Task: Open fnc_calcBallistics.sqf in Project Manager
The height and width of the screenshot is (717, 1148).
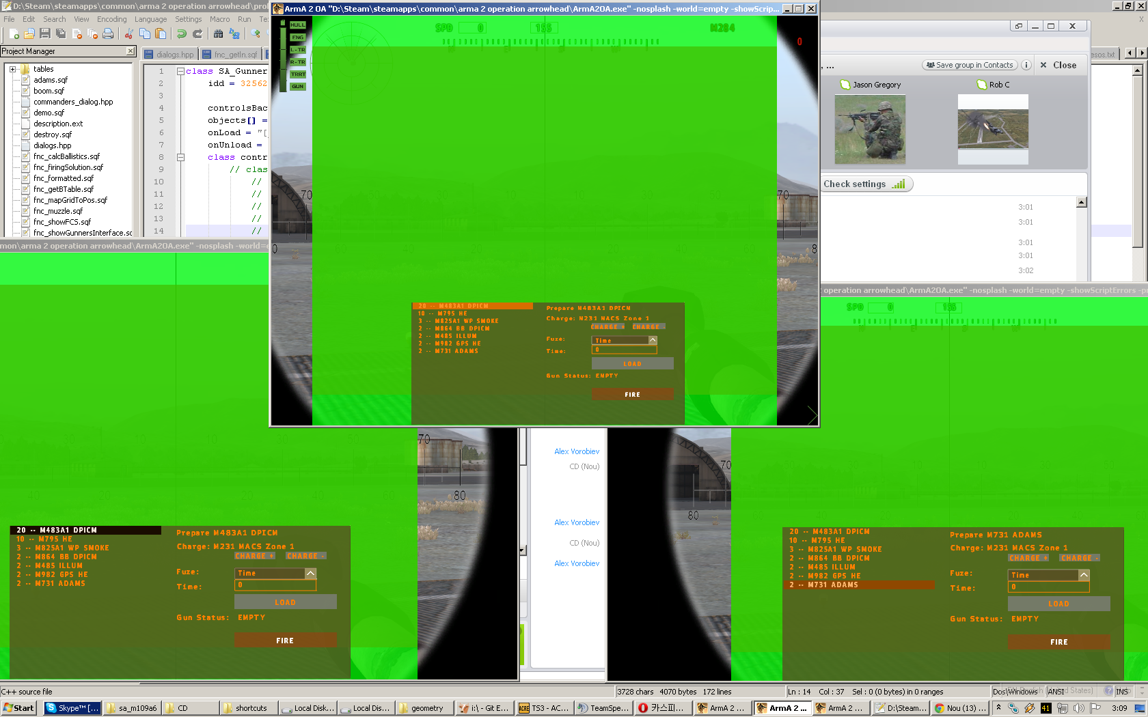Action: (x=66, y=156)
